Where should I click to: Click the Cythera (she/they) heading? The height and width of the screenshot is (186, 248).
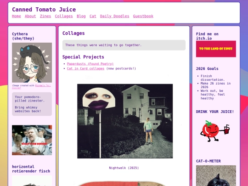pos(23,36)
